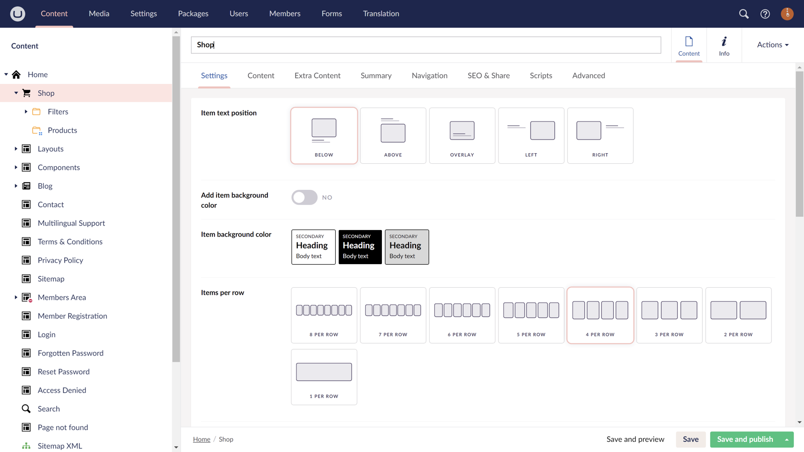The width and height of the screenshot is (804, 452).
Task: Click the Sitemap XML tree icon
Action: coord(26,446)
